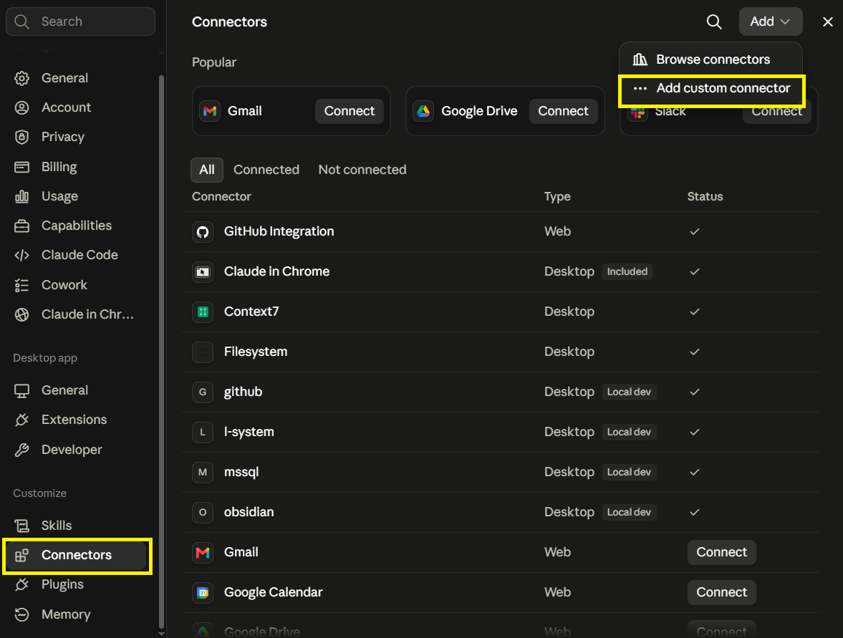Click the Desktop app General monitor icon

pos(21,391)
